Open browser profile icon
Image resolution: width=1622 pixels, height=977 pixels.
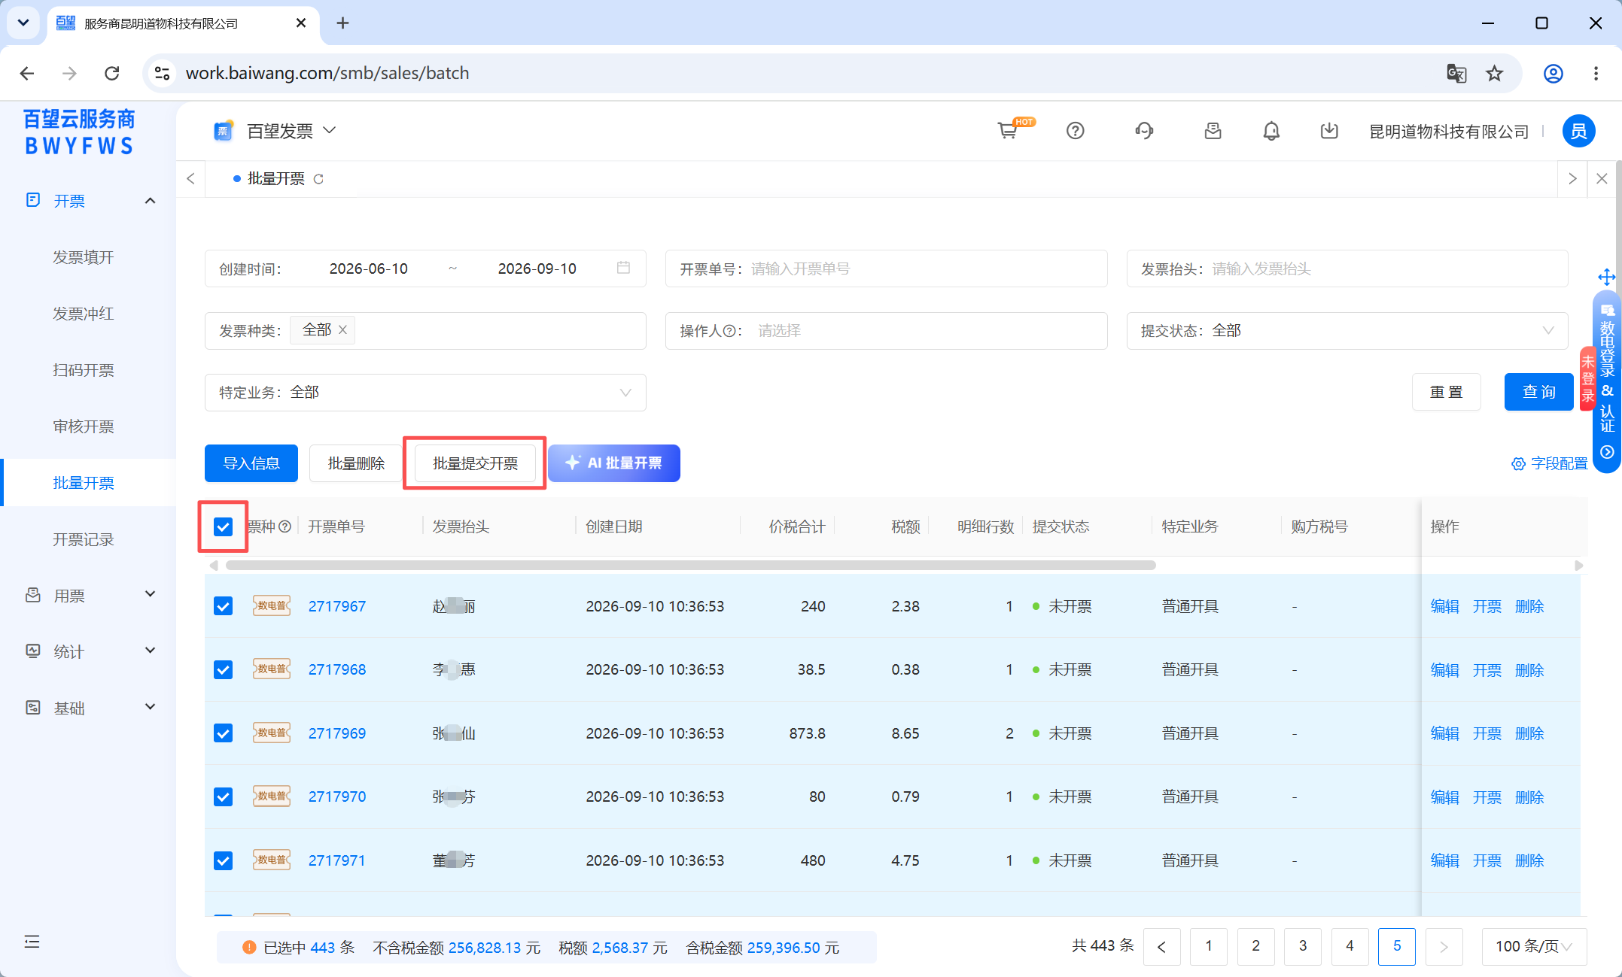tap(1553, 73)
